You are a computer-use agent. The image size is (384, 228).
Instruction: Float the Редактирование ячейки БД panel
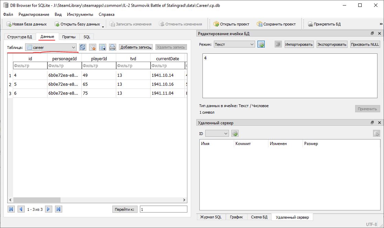tap(372, 33)
